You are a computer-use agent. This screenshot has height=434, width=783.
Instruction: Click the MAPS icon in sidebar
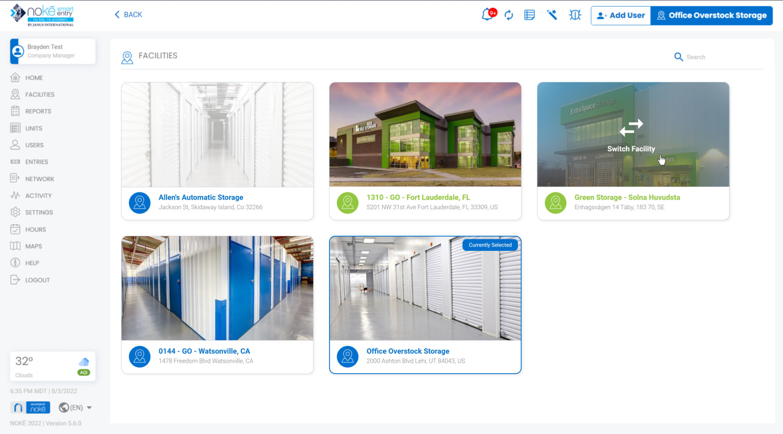[x=15, y=246]
